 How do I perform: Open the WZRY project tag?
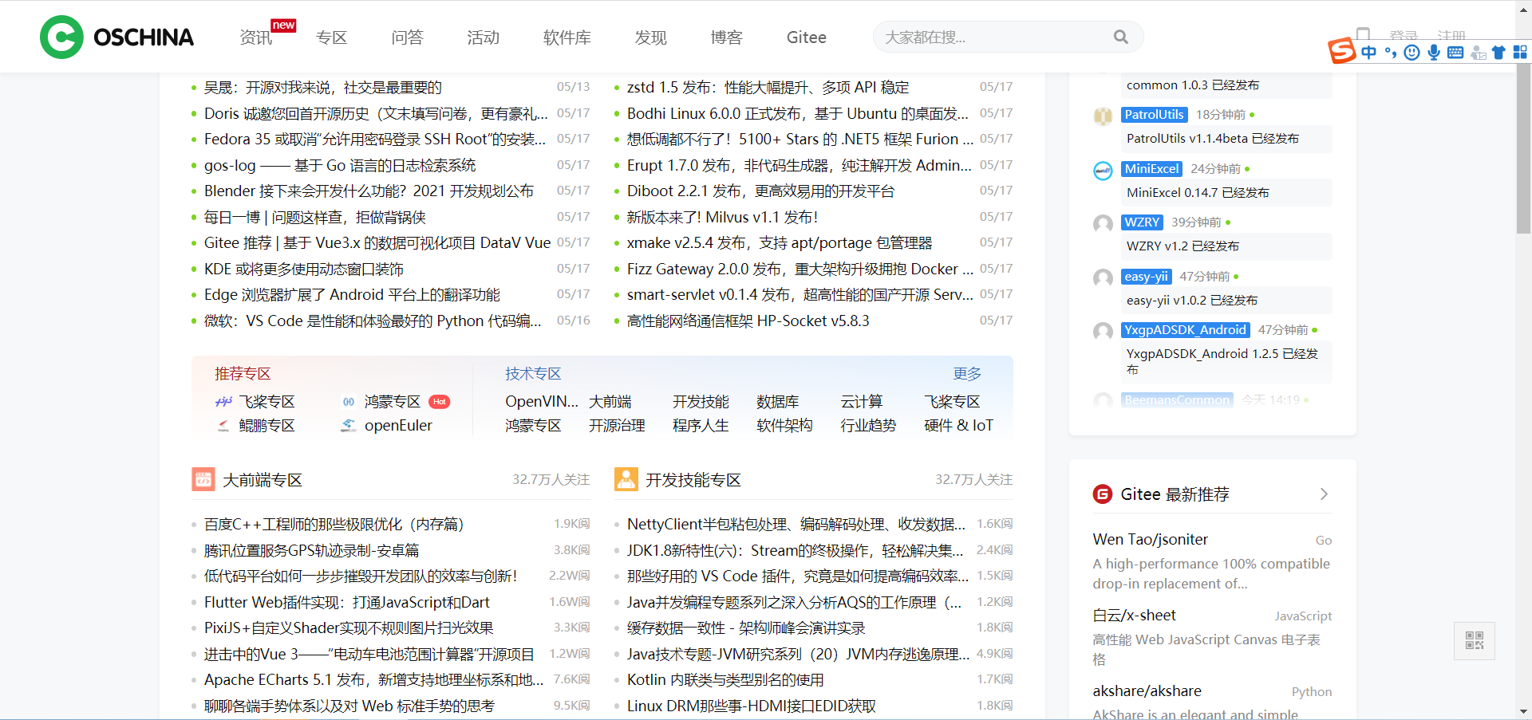[1142, 222]
